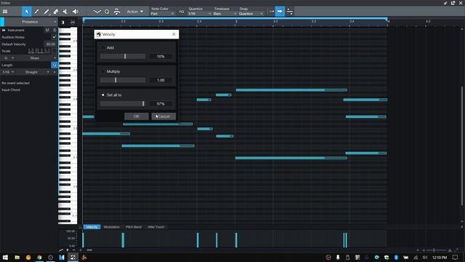Switch to the Pitch Bend tab
Image resolution: width=465 pixels, height=262 pixels.
point(134,227)
